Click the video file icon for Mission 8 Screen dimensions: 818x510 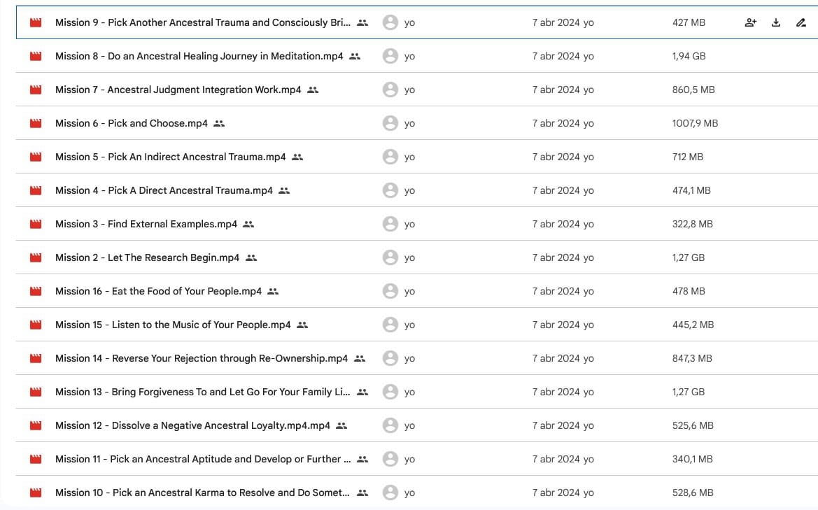pos(36,56)
